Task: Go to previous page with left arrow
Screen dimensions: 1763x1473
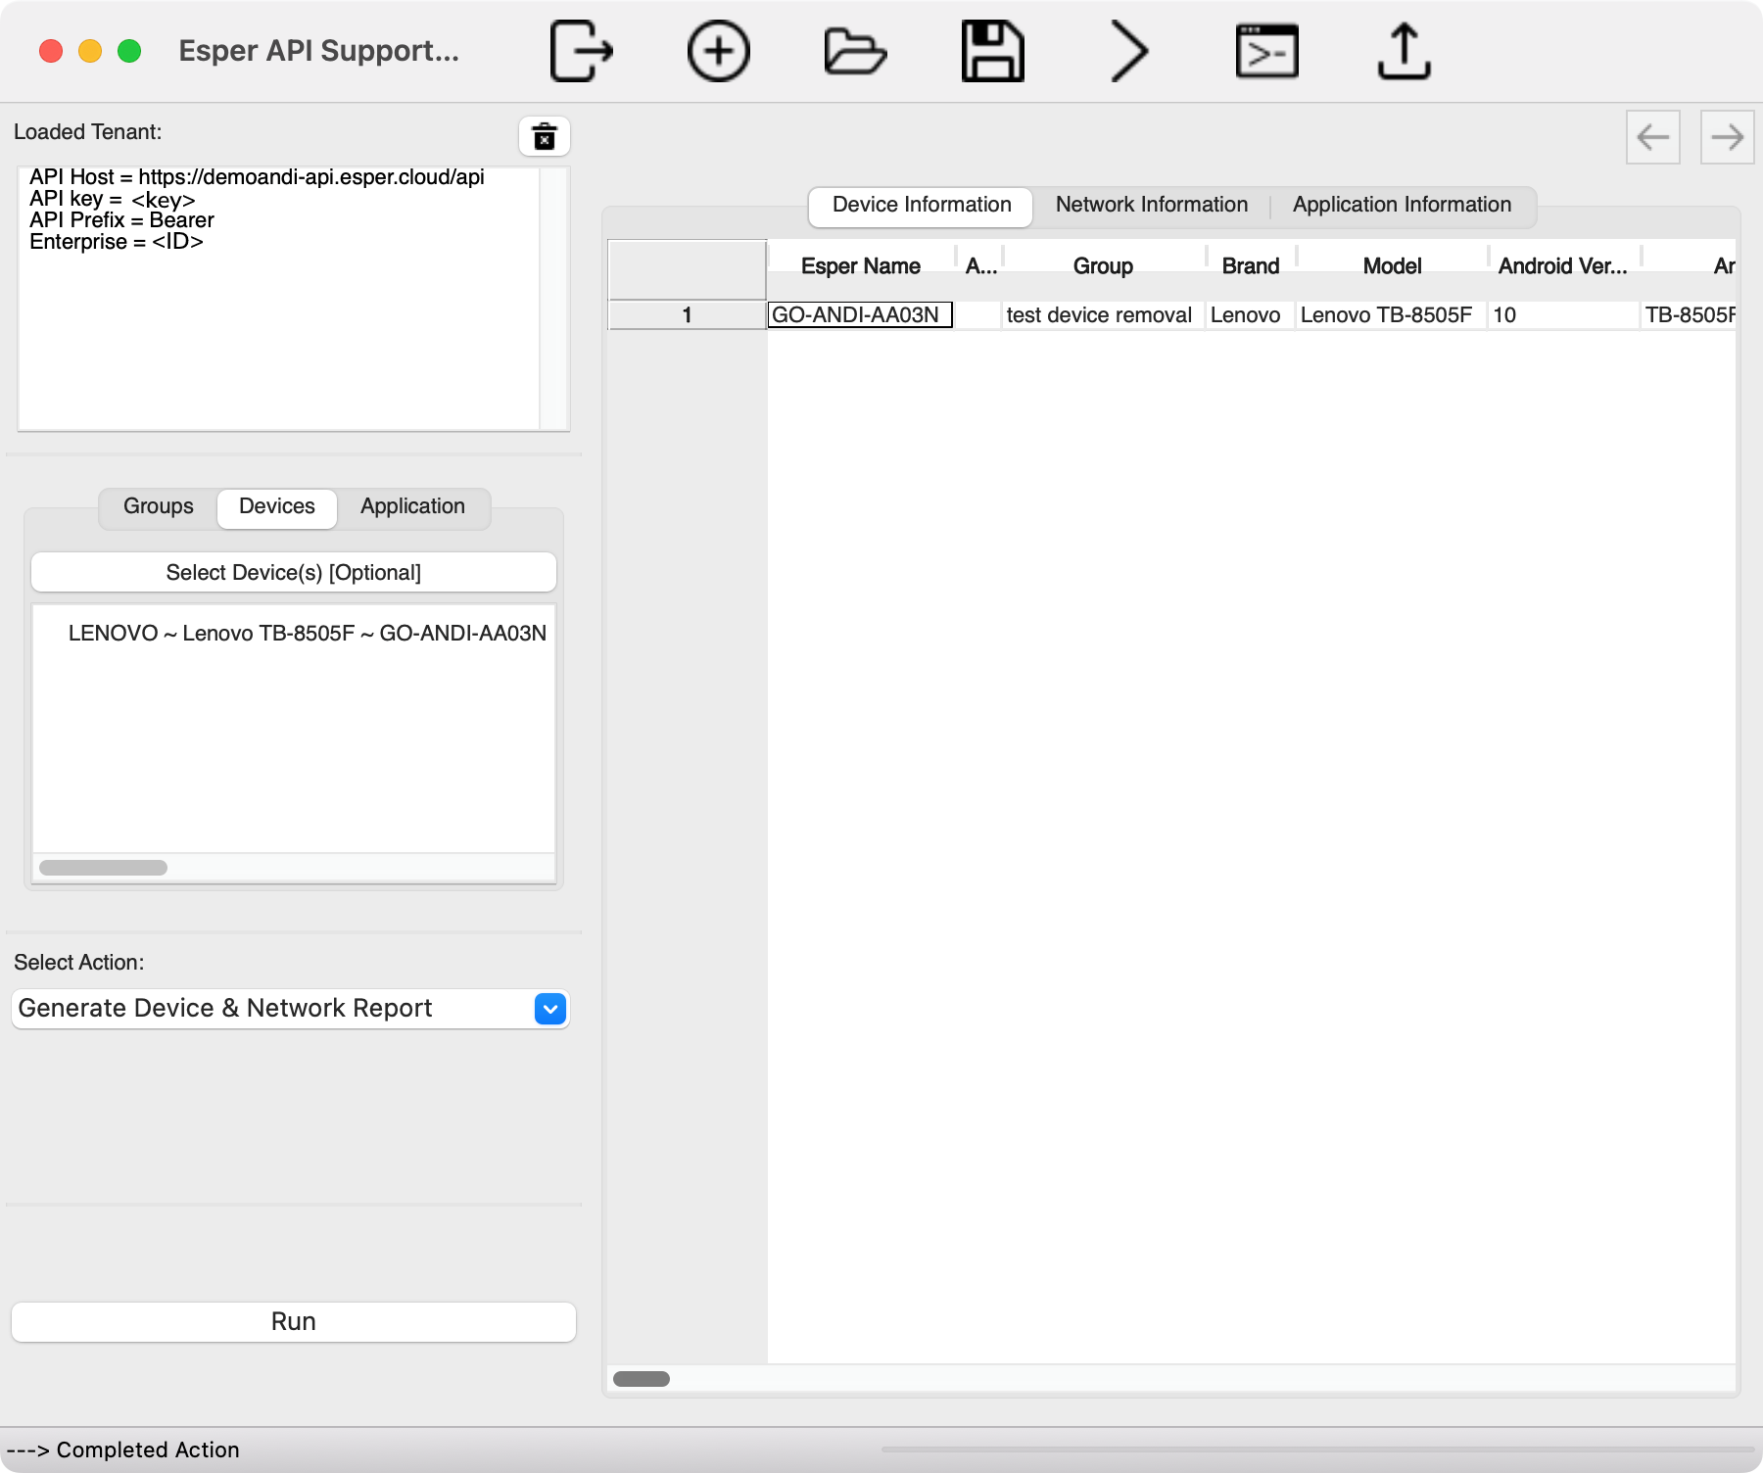Action: coord(1652,137)
